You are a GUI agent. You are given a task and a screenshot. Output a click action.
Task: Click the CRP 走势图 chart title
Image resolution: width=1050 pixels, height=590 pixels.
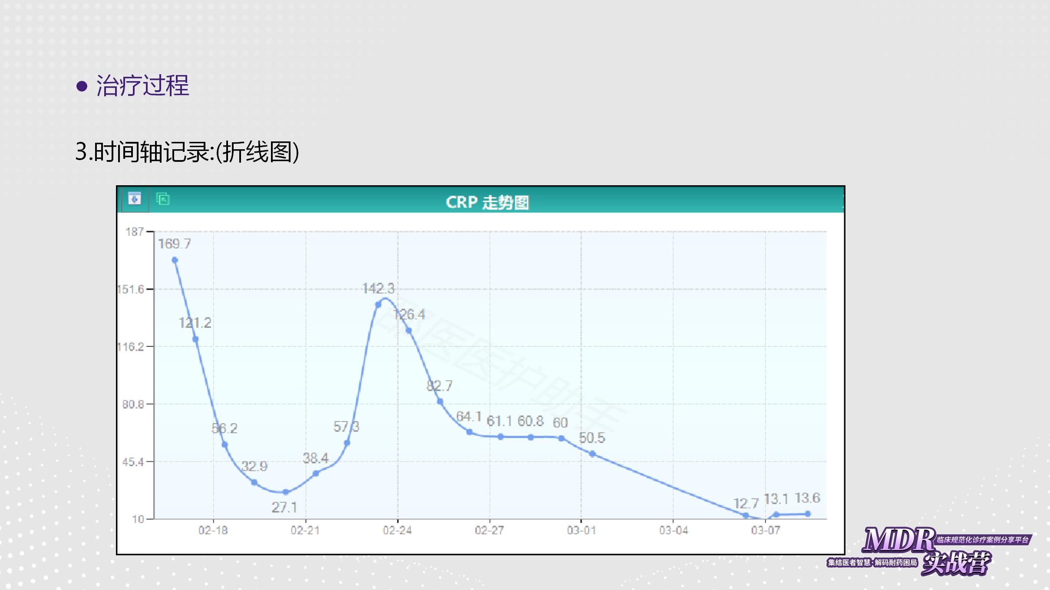click(487, 202)
